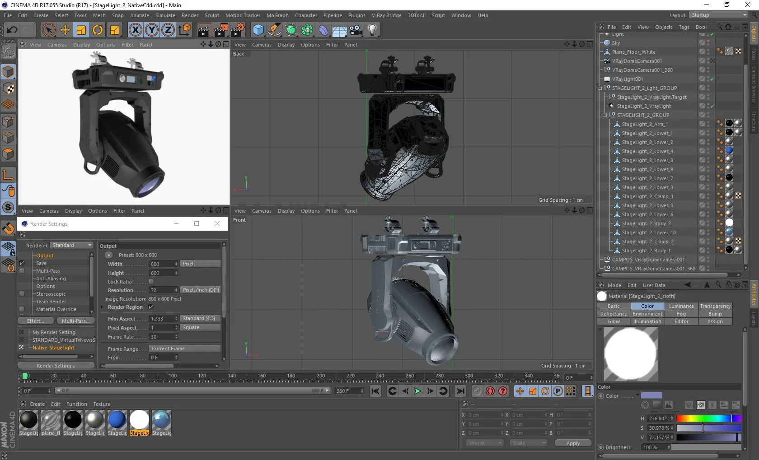Add a Cube primitive object

258,30
